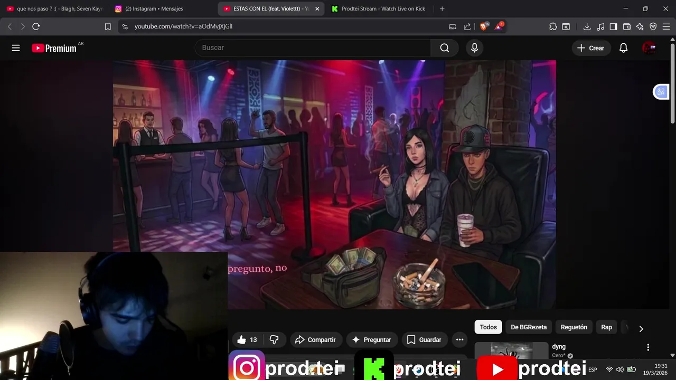Show more filter chips with right arrow

[x=641, y=329]
